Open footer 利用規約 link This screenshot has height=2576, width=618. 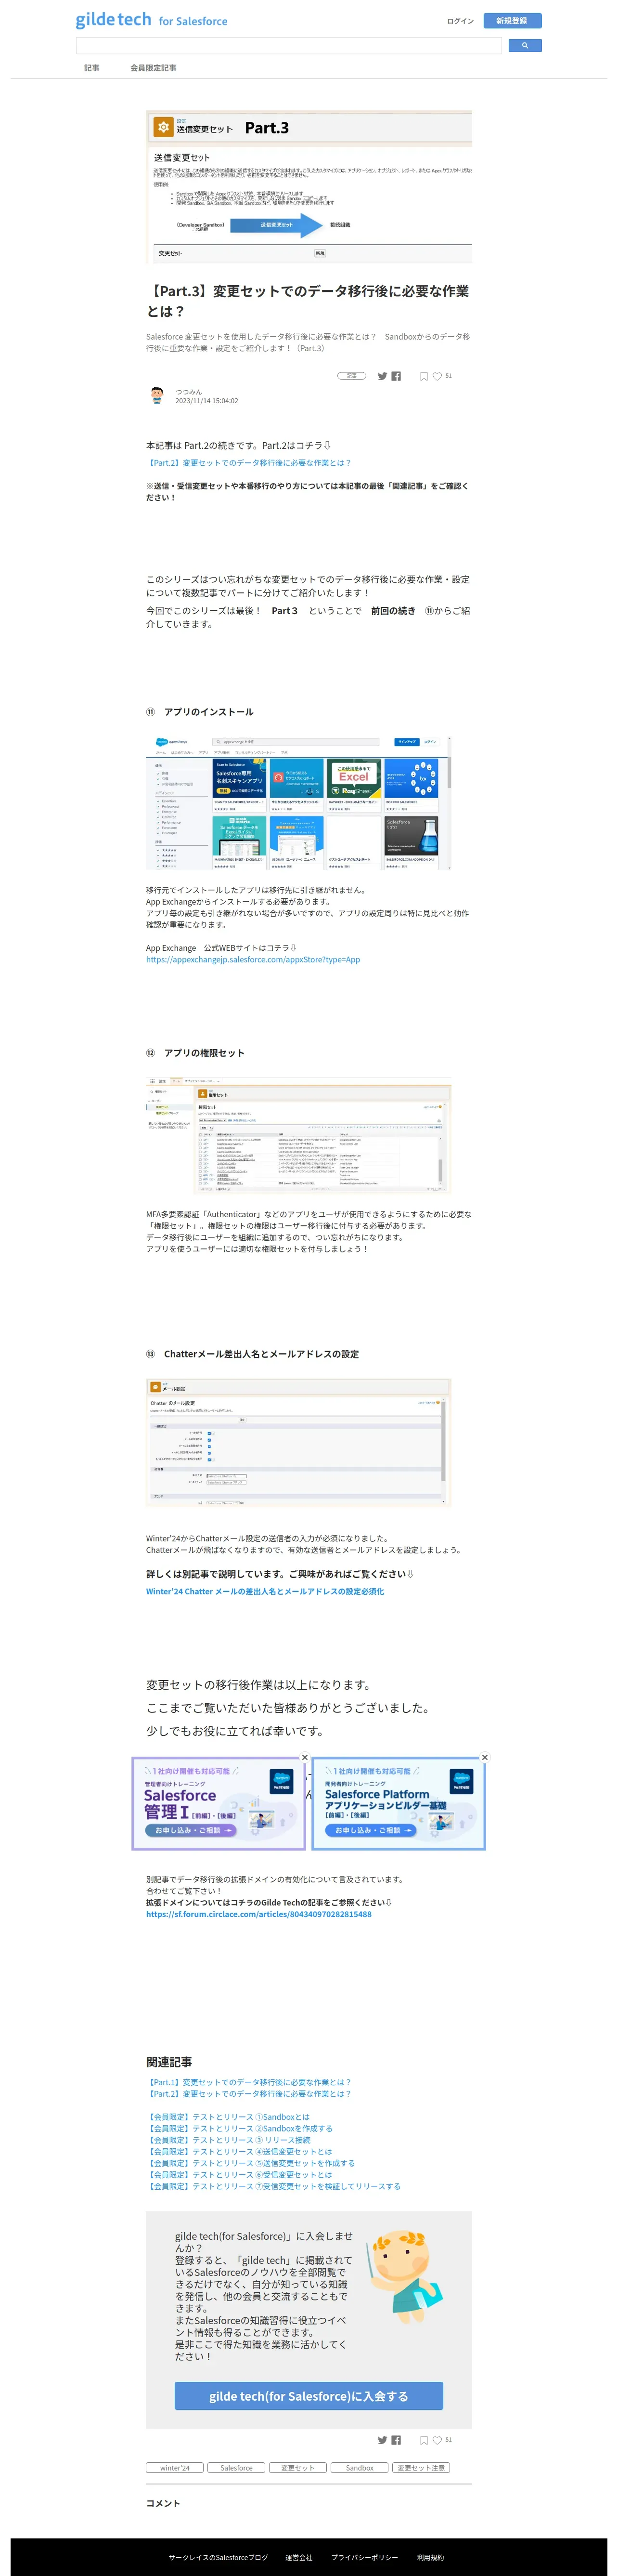pos(431,2557)
